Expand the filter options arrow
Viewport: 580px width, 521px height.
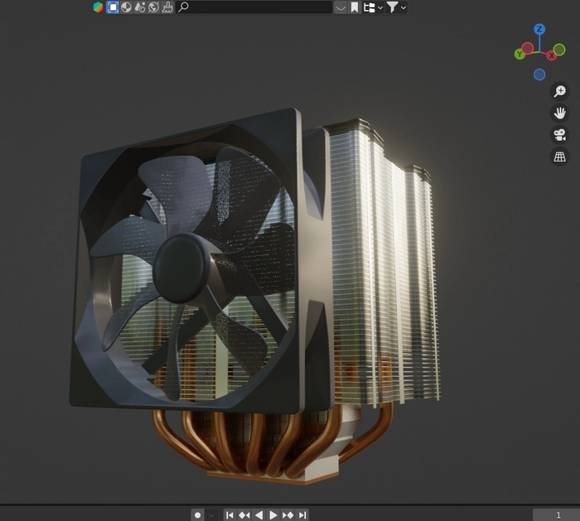pos(404,7)
